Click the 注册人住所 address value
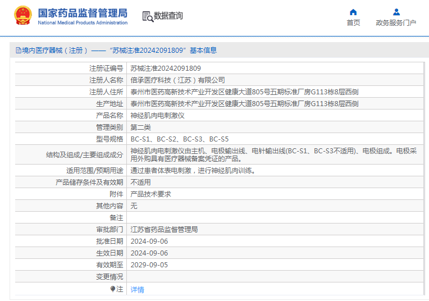This screenshot has width=429, height=301. click(x=244, y=92)
